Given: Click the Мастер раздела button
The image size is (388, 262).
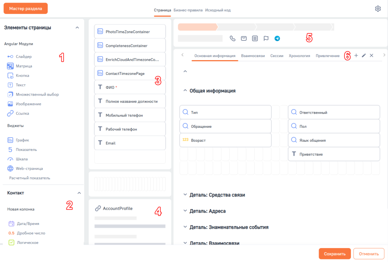Looking at the screenshot, I should (x=25, y=8).
